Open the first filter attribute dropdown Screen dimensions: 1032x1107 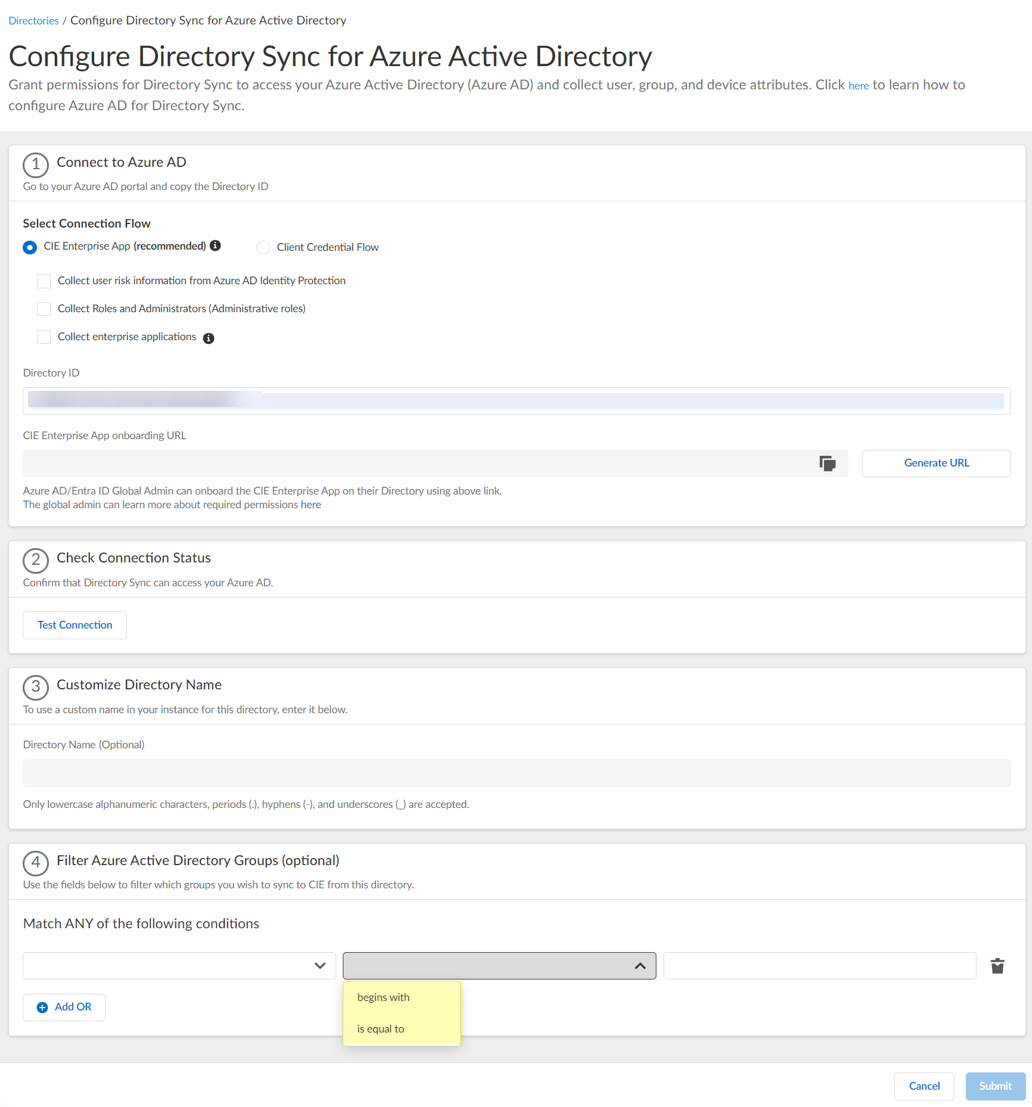click(x=179, y=966)
